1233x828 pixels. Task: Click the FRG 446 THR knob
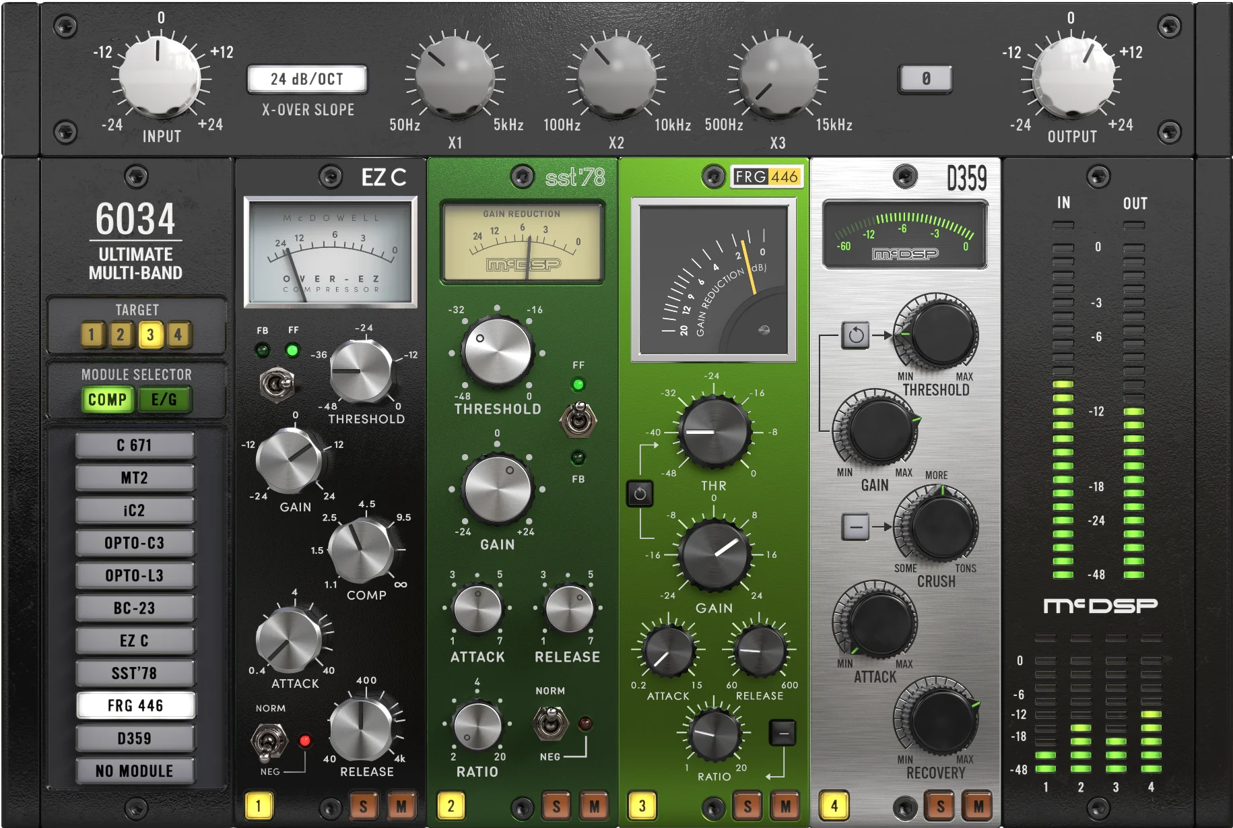pyautogui.click(x=714, y=433)
